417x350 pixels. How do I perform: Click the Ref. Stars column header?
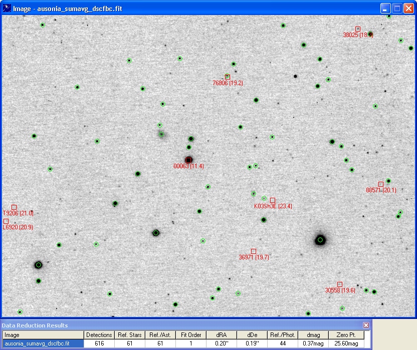coord(129,335)
